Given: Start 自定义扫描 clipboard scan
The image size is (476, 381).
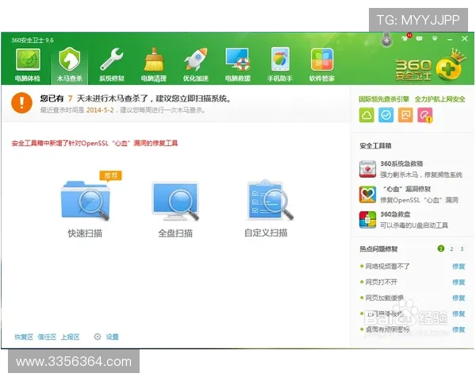Looking at the screenshot, I should coord(270,200).
